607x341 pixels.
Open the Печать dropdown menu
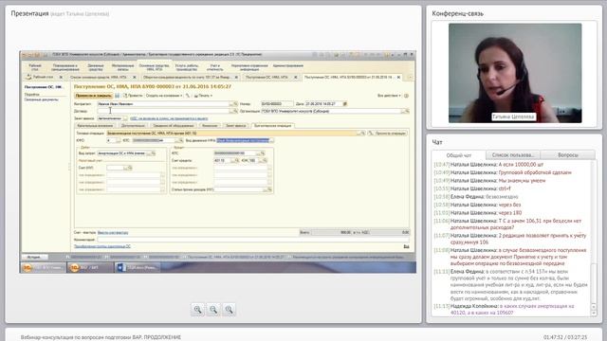(x=203, y=96)
